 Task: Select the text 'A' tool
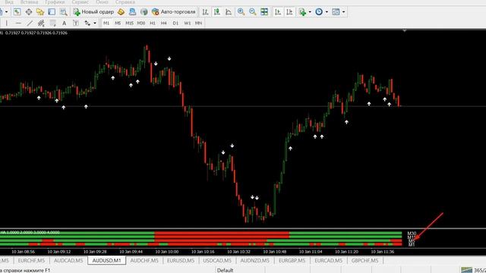(64, 24)
